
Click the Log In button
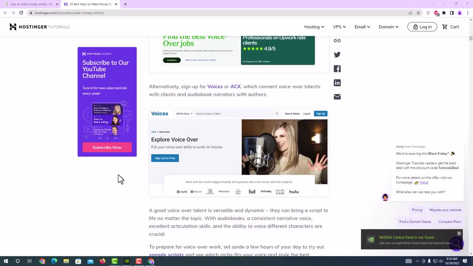tap(422, 27)
